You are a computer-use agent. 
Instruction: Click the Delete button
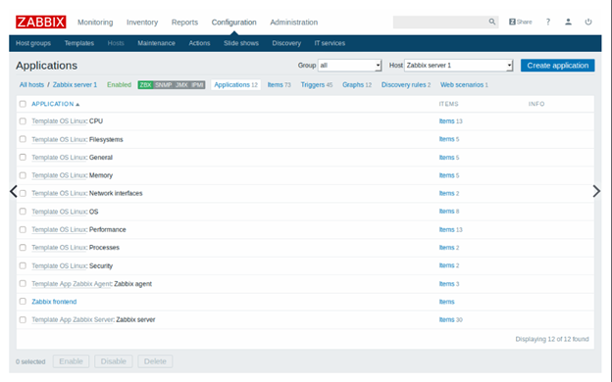tap(155, 361)
